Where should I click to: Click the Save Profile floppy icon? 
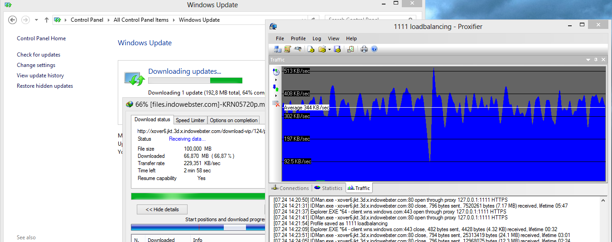337,49
